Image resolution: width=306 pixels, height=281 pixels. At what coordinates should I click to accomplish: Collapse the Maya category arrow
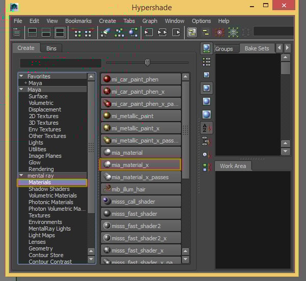(x=21, y=90)
